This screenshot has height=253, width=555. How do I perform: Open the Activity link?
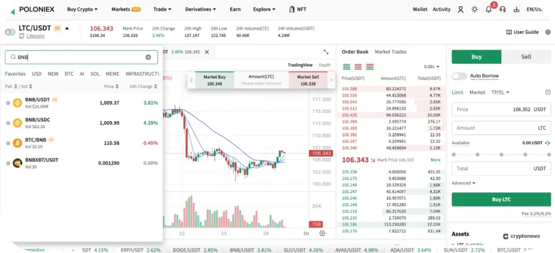click(x=442, y=10)
